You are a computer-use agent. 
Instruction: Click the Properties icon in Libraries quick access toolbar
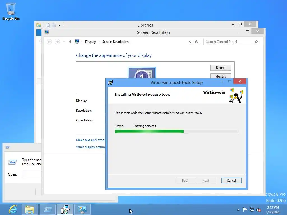(x=48, y=25)
